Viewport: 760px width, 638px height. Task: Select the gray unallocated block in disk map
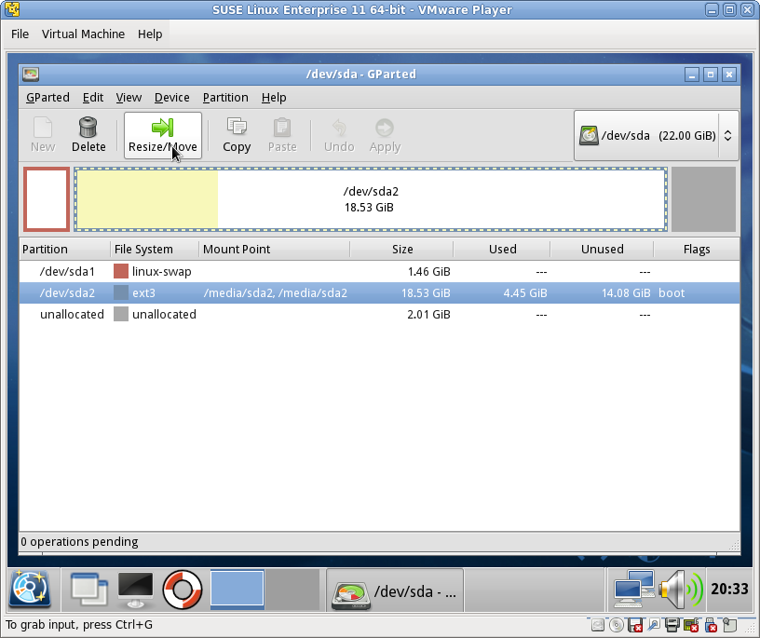coord(703,198)
